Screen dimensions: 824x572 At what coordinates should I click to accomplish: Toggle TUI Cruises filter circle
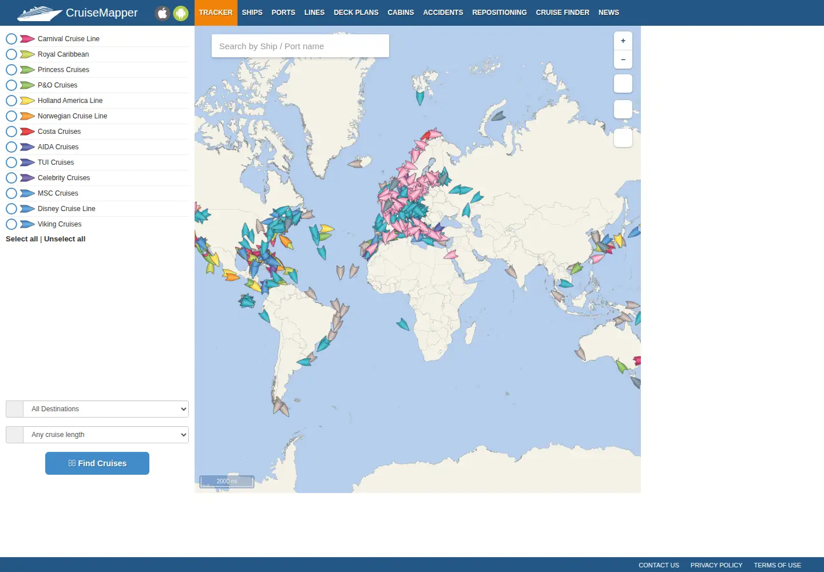pyautogui.click(x=11, y=162)
